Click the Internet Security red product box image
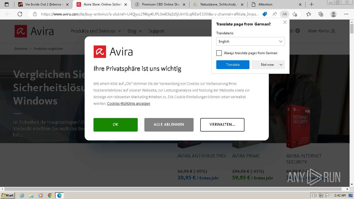The height and width of the screenshot is (199, 354). pos(299,126)
